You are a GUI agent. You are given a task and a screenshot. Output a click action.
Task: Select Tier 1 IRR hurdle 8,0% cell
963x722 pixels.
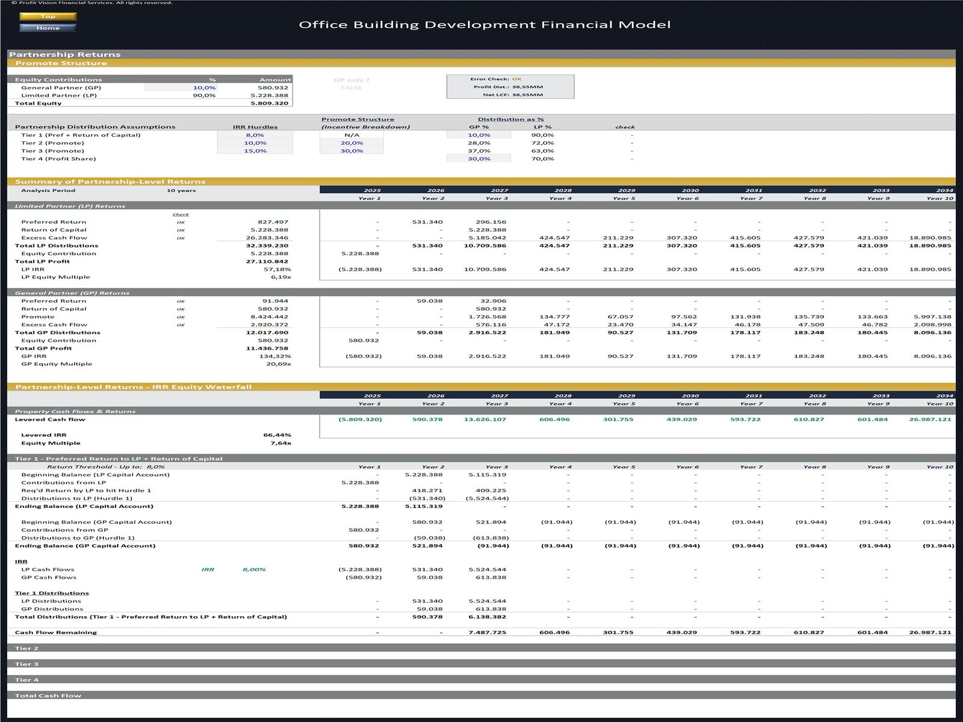(x=255, y=135)
